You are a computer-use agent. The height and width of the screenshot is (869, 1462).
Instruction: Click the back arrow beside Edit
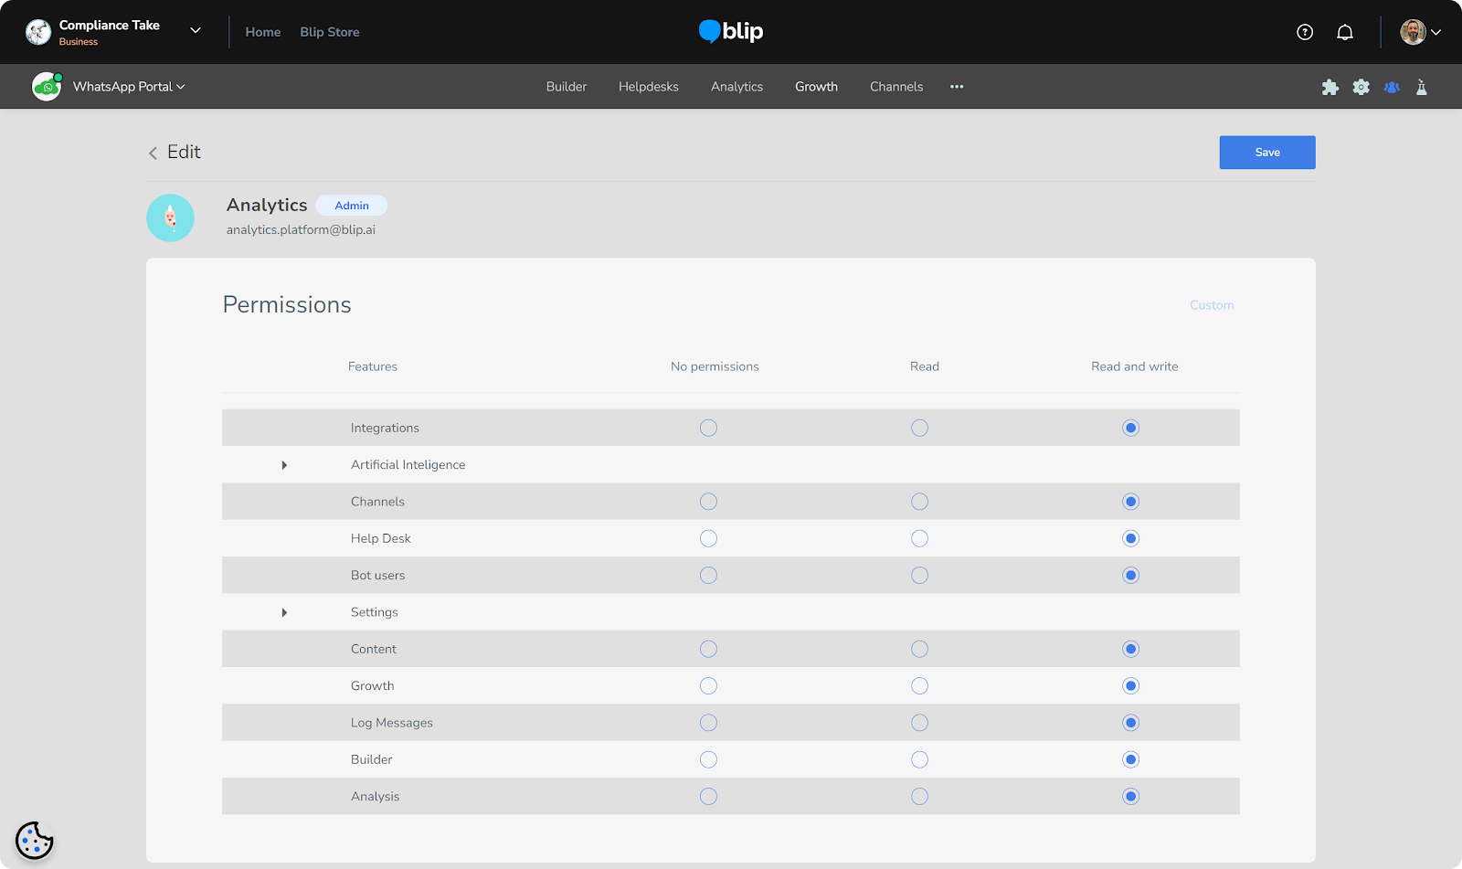tap(153, 153)
